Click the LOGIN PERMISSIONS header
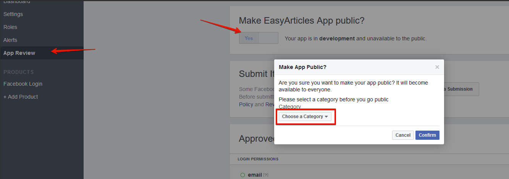509x179 pixels. [258, 159]
